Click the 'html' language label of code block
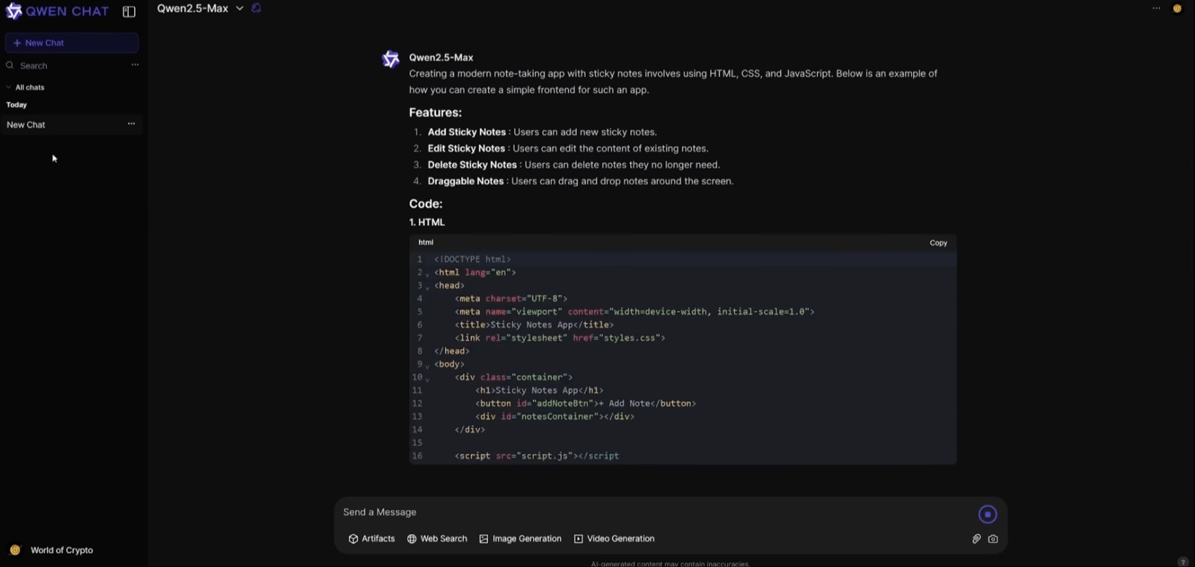This screenshot has height=567, width=1195. (426, 242)
